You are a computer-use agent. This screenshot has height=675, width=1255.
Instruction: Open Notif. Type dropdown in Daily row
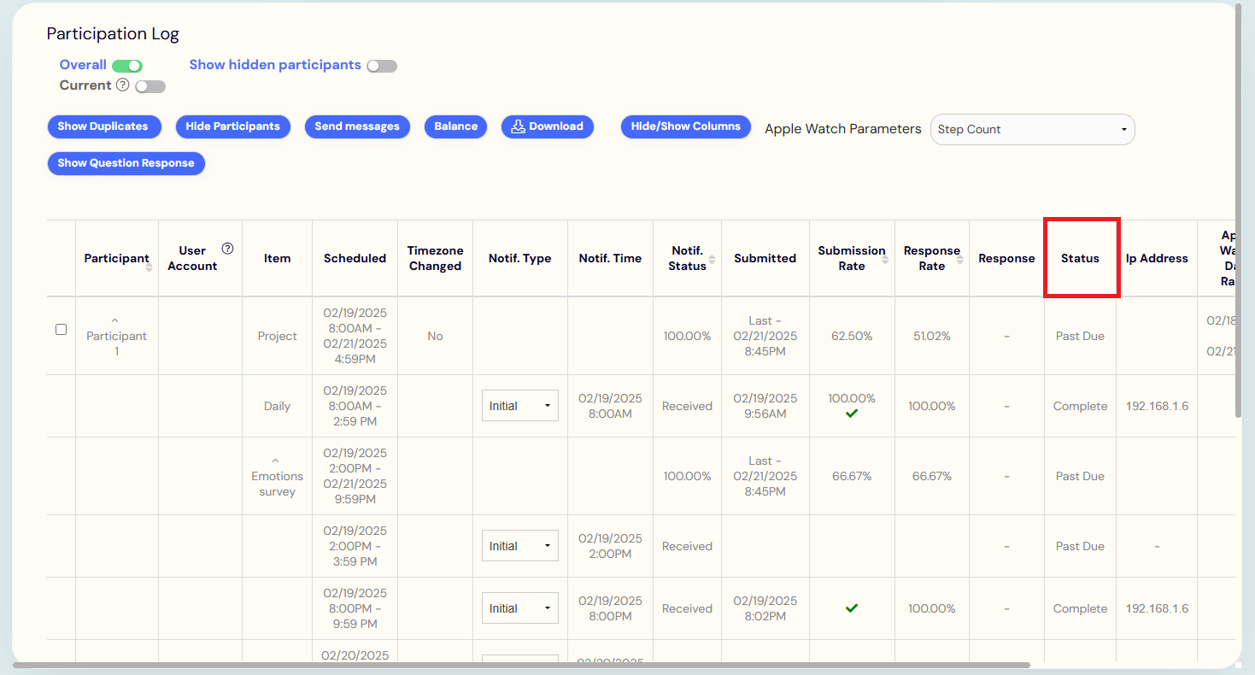(519, 406)
